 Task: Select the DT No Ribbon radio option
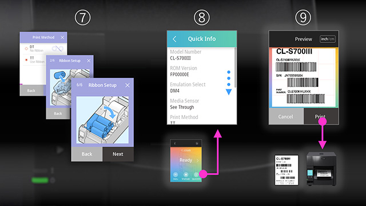[26, 49]
